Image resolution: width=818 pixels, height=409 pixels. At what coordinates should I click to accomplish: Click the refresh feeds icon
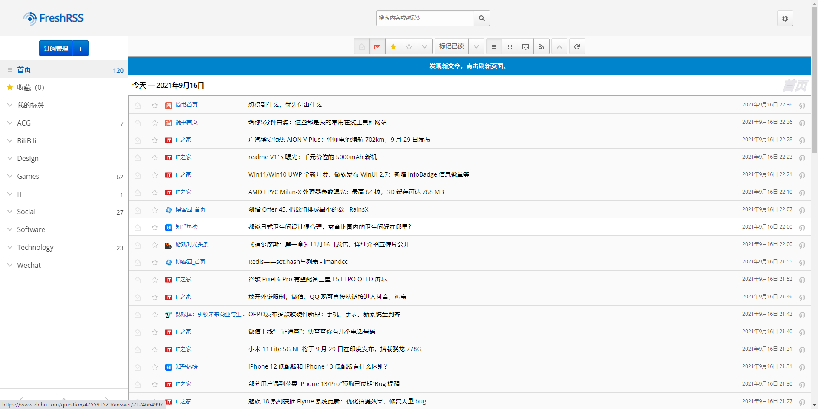click(x=576, y=46)
